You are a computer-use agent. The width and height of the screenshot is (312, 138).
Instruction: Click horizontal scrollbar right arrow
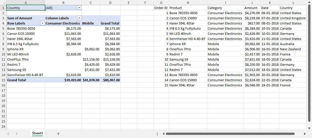(x=305, y=134)
